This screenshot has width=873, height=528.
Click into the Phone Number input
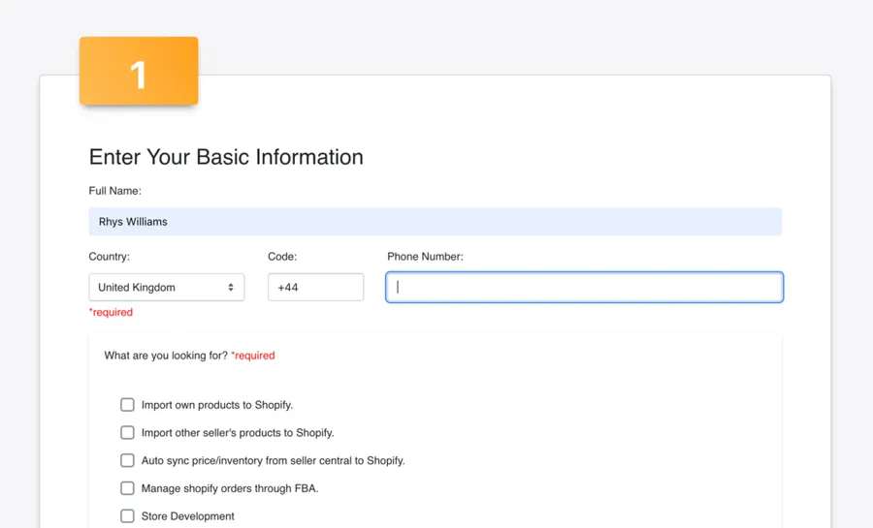coord(584,288)
